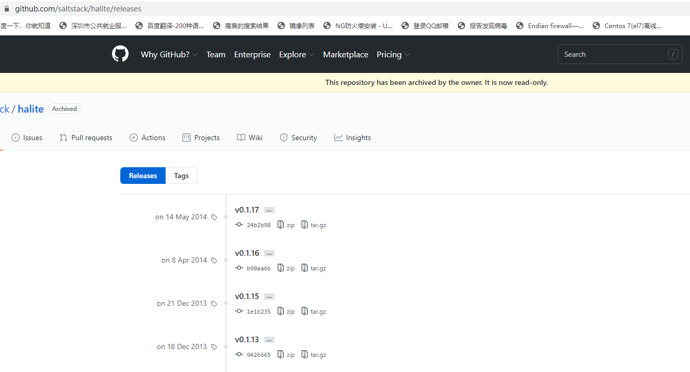Open the Pull requests repository tab
This screenshot has height=372, width=690.
click(x=86, y=138)
